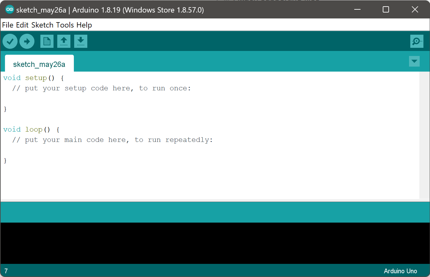Maximize the Arduino window

pyautogui.click(x=386, y=9)
